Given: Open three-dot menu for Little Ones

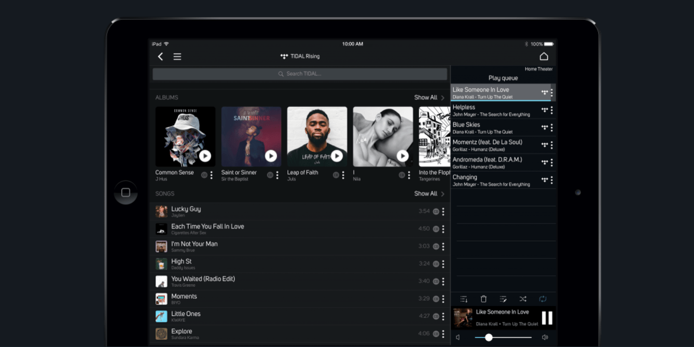Looking at the screenshot, I should 443,316.
